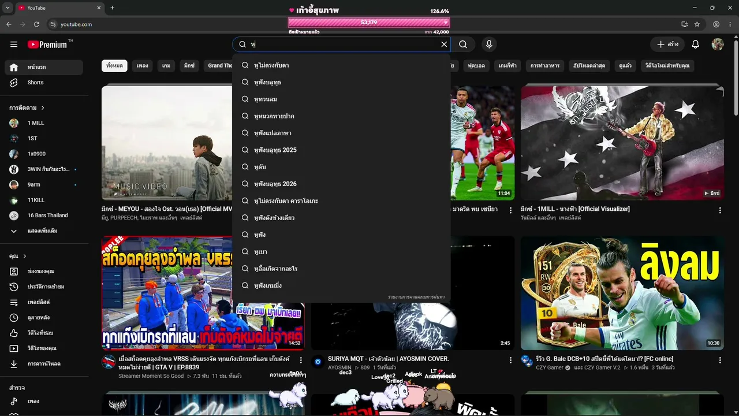Choose suggestion หูไม่ตรงกับตา
The width and height of the screenshot is (739, 416).
click(x=341, y=65)
